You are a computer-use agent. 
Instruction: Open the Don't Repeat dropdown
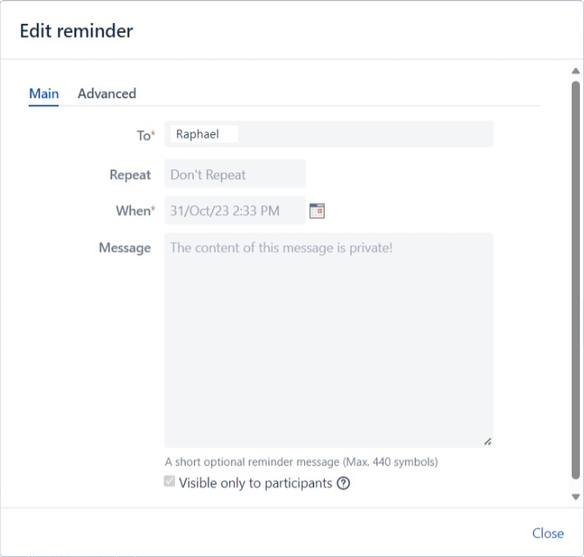[x=235, y=174]
